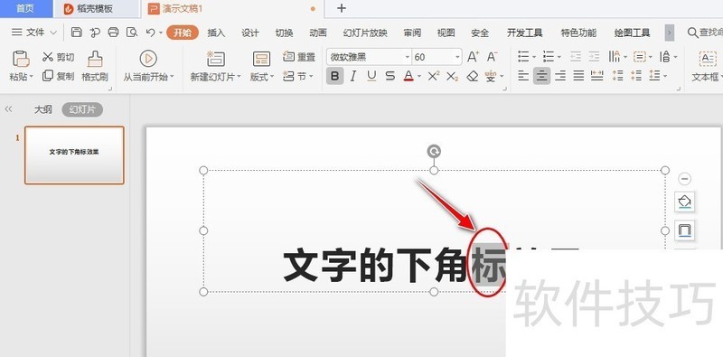723x357 pixels.
Task: Switch to the 切换 ribbon tab
Action: (284, 33)
